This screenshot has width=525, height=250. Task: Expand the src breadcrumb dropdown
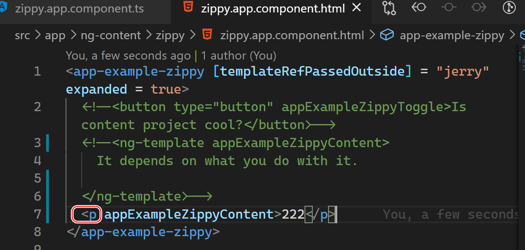22,36
